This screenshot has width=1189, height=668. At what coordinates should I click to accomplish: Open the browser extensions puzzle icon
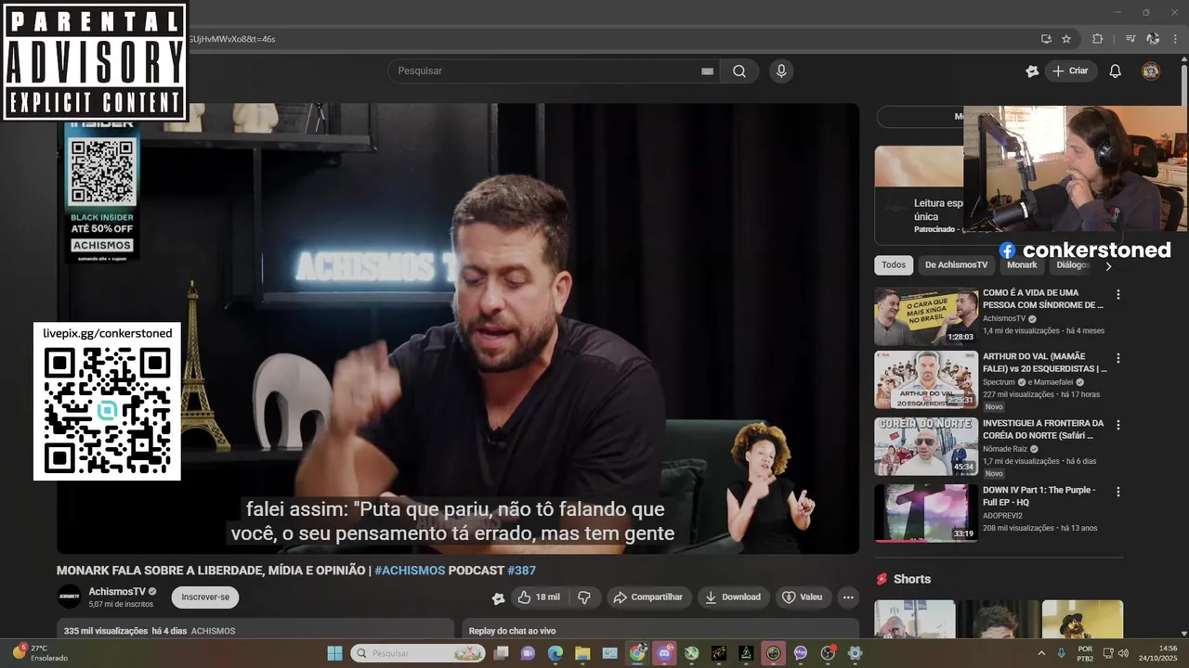click(x=1097, y=39)
